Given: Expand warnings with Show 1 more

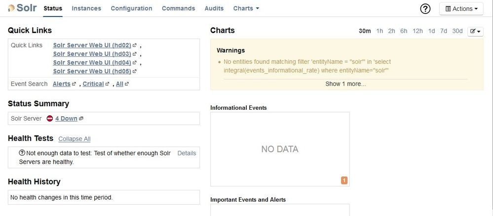Looking at the screenshot, I should click(345, 84).
